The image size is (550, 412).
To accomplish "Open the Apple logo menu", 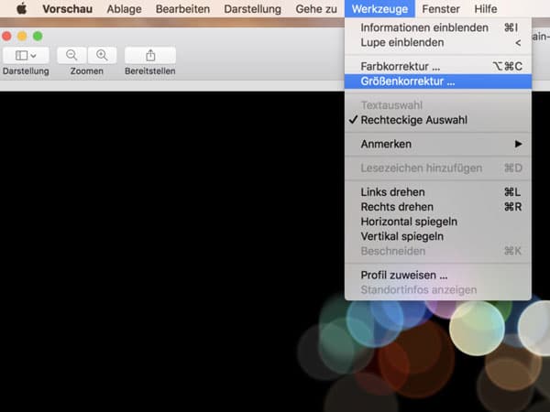I will coord(22,8).
